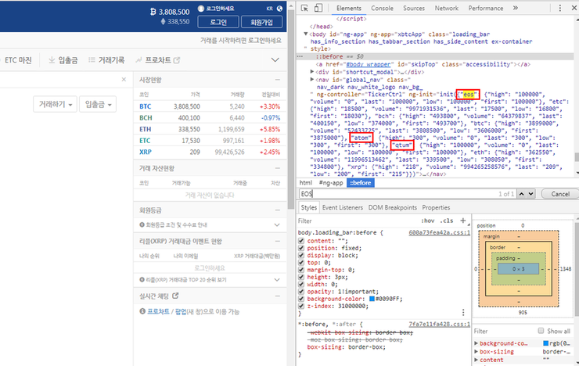
Task: Open 실시간 채팅 in popup window icon
Action: pos(175,296)
